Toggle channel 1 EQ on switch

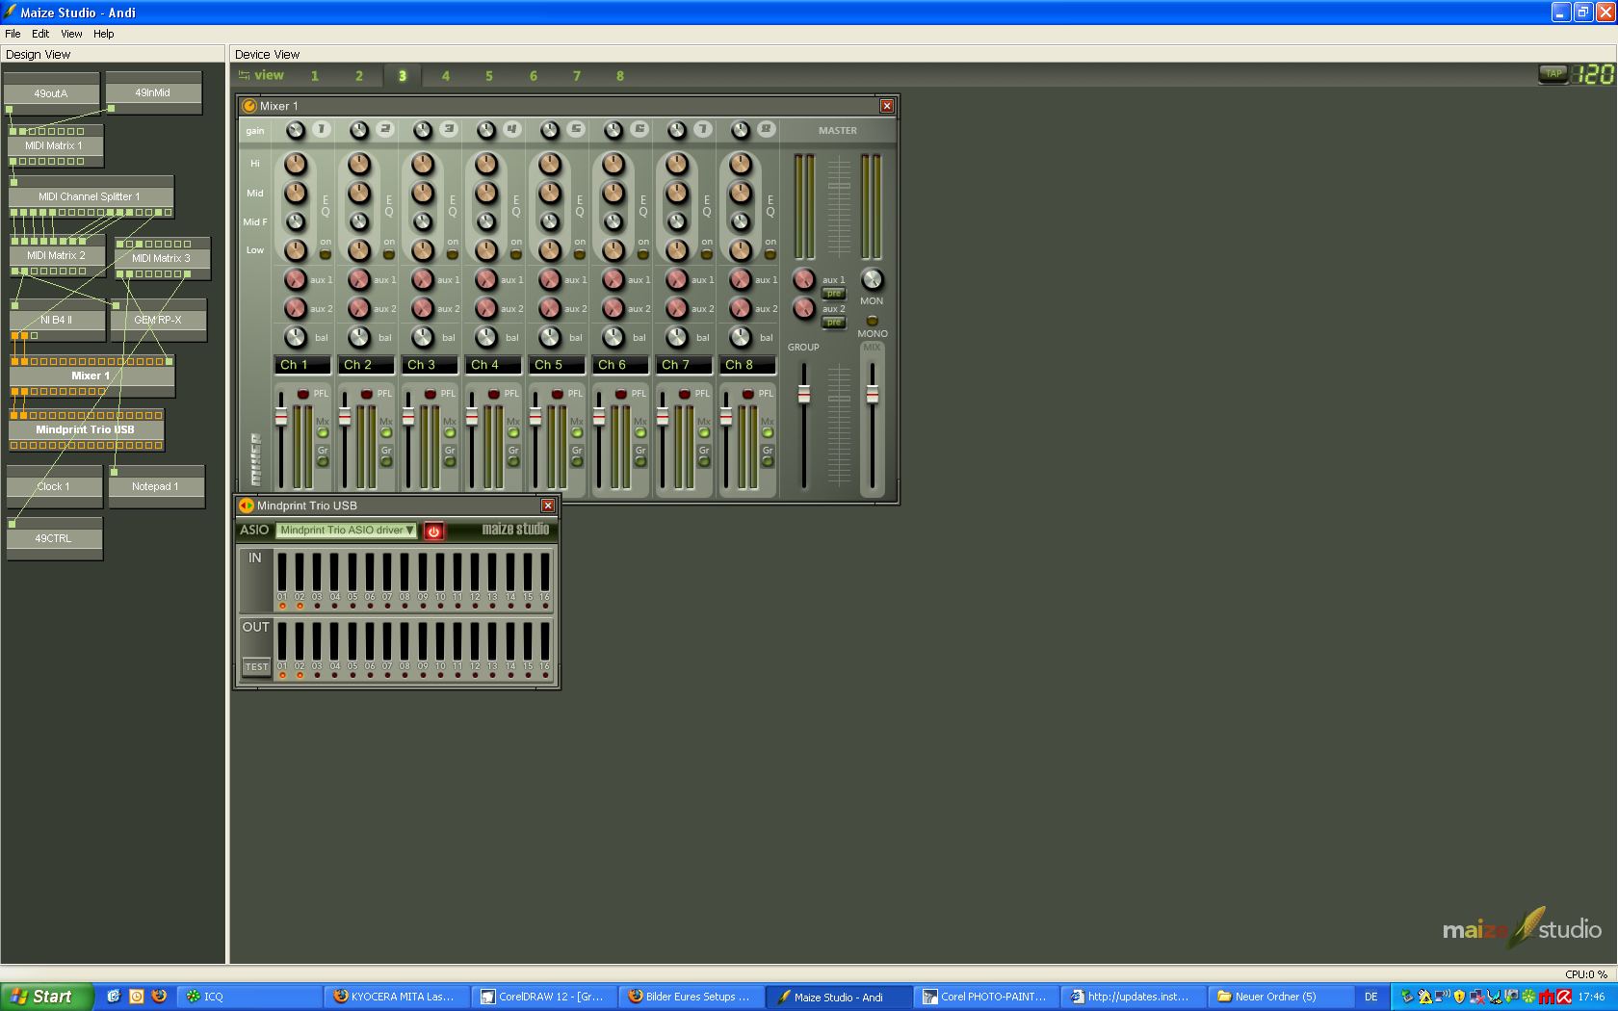click(326, 254)
